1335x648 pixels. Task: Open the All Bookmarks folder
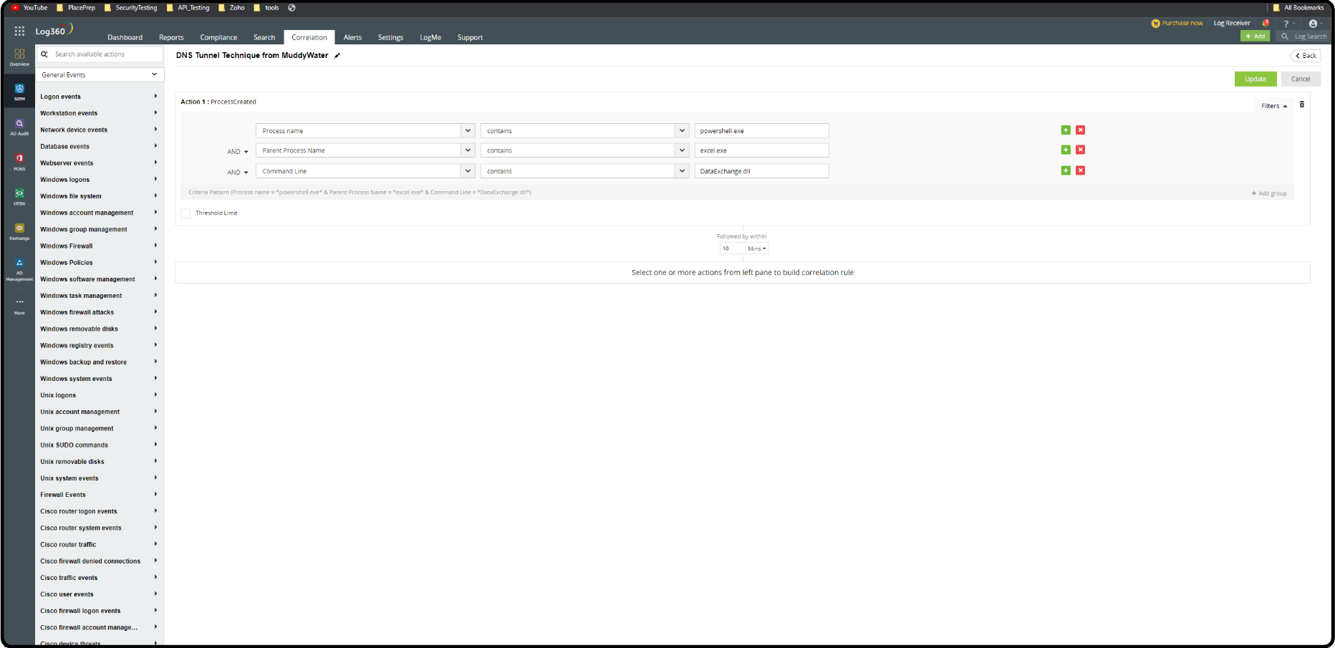click(x=1298, y=8)
